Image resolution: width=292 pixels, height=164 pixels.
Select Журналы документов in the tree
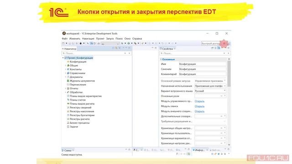pos(82,81)
